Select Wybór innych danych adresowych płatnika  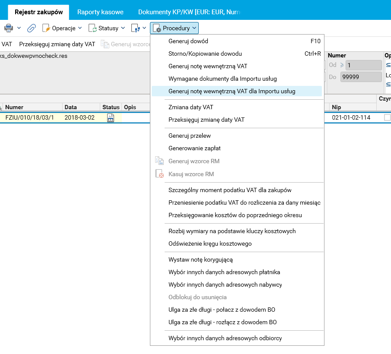[237, 272]
